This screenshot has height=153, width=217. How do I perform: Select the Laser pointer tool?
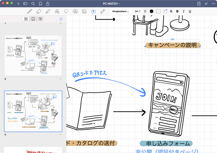click(x=103, y=11)
